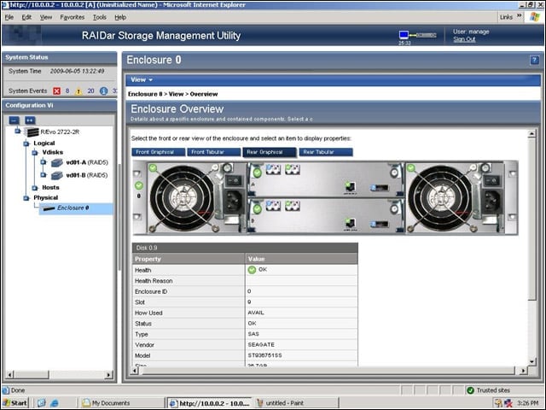The image size is (546, 410).
Task: Open the help question mark icon
Action: [x=534, y=60]
